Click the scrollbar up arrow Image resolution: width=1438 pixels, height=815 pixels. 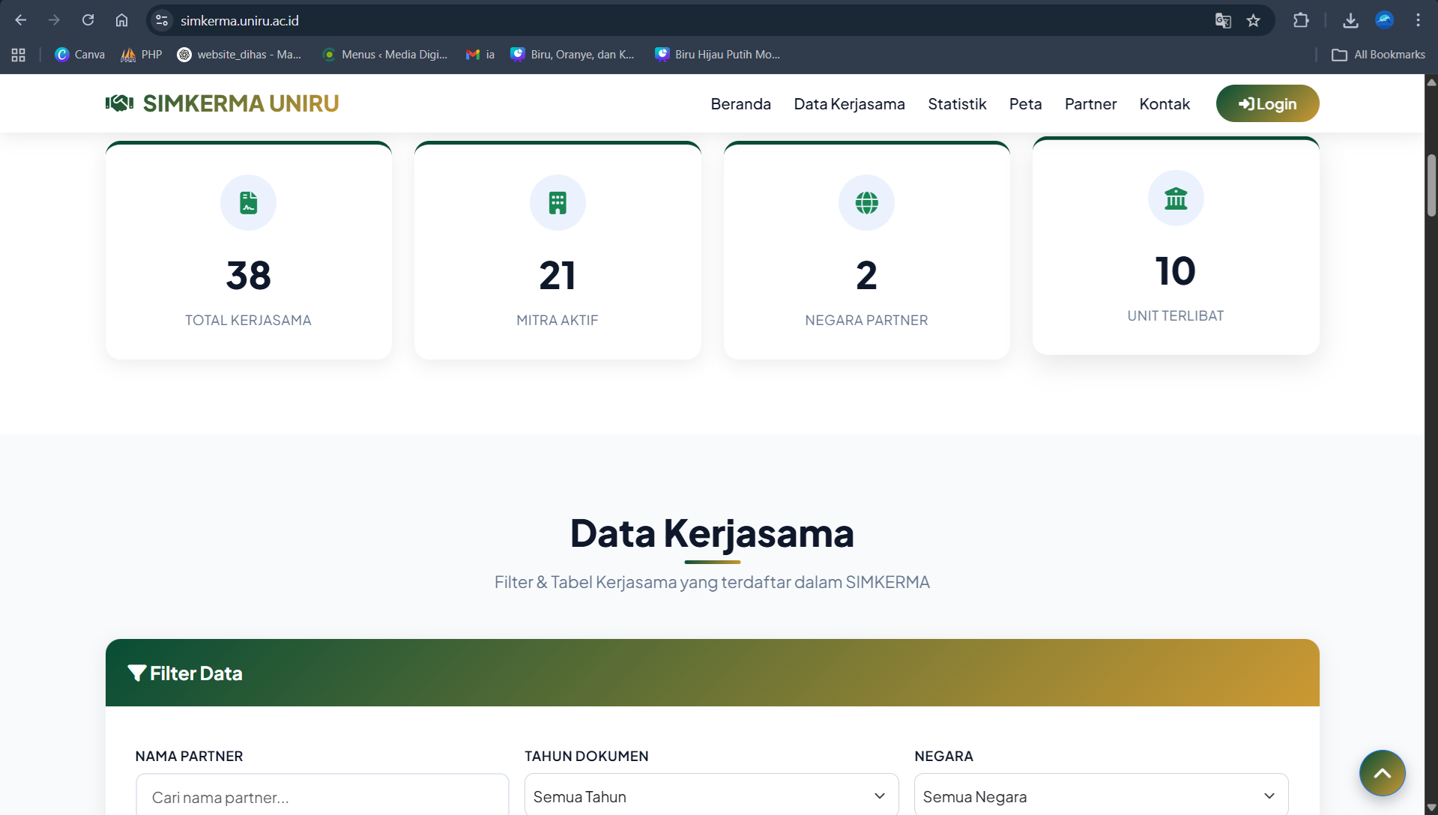coord(1431,82)
